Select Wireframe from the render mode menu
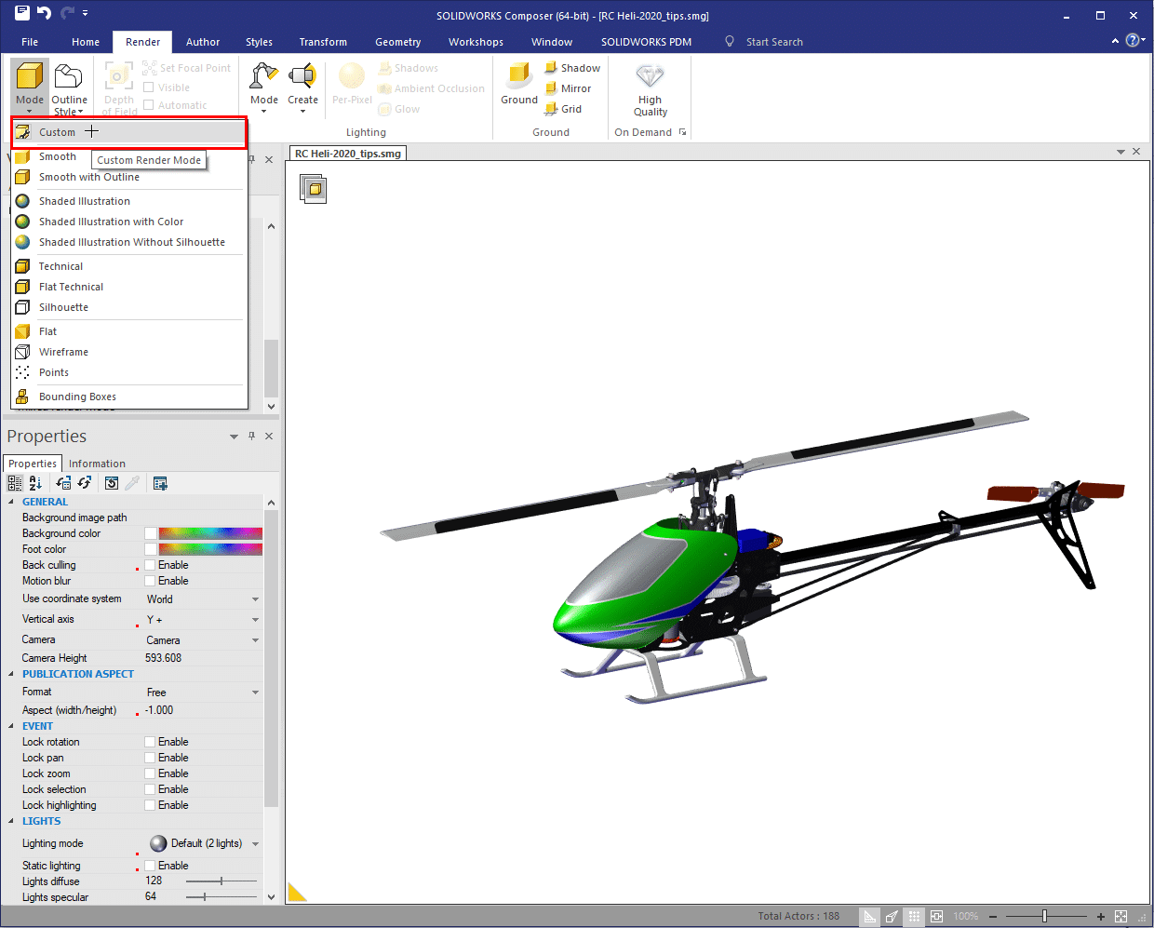Screen dimensions: 1154x928 pos(63,352)
